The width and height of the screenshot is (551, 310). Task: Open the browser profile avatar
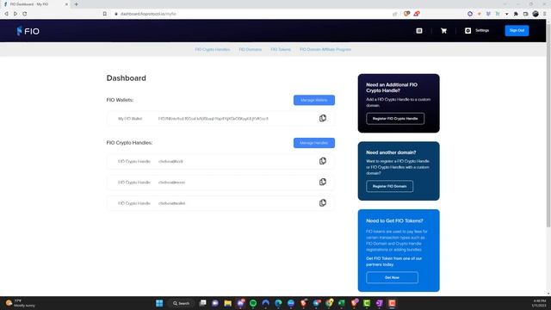click(x=536, y=14)
